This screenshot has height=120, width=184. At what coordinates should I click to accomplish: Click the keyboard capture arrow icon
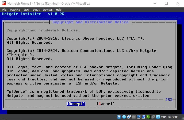click(x=158, y=117)
